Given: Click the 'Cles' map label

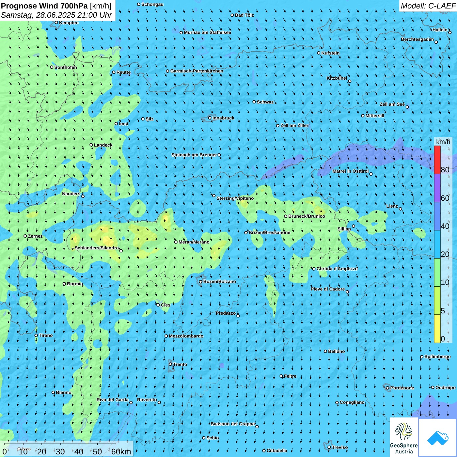Looking at the screenshot, I should point(165,305).
